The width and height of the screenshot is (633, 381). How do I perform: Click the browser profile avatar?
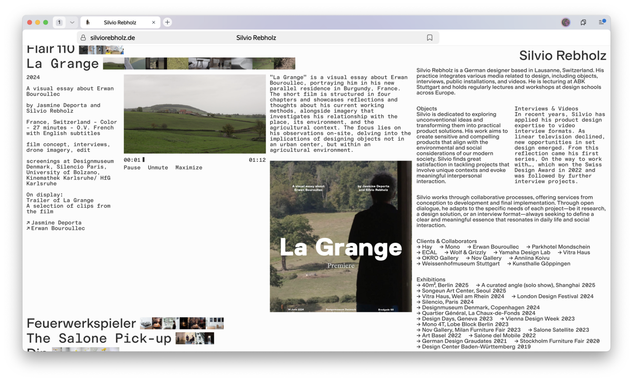[x=566, y=22]
